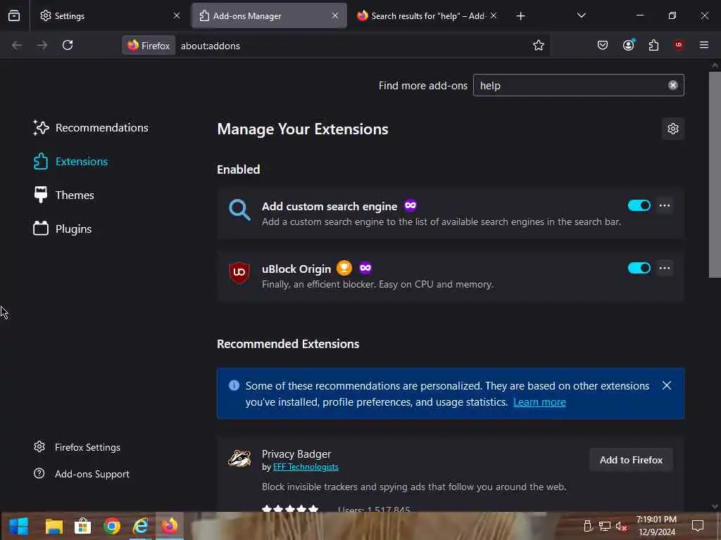
Task: Close the Search results for "help" tab
Action: click(x=494, y=15)
